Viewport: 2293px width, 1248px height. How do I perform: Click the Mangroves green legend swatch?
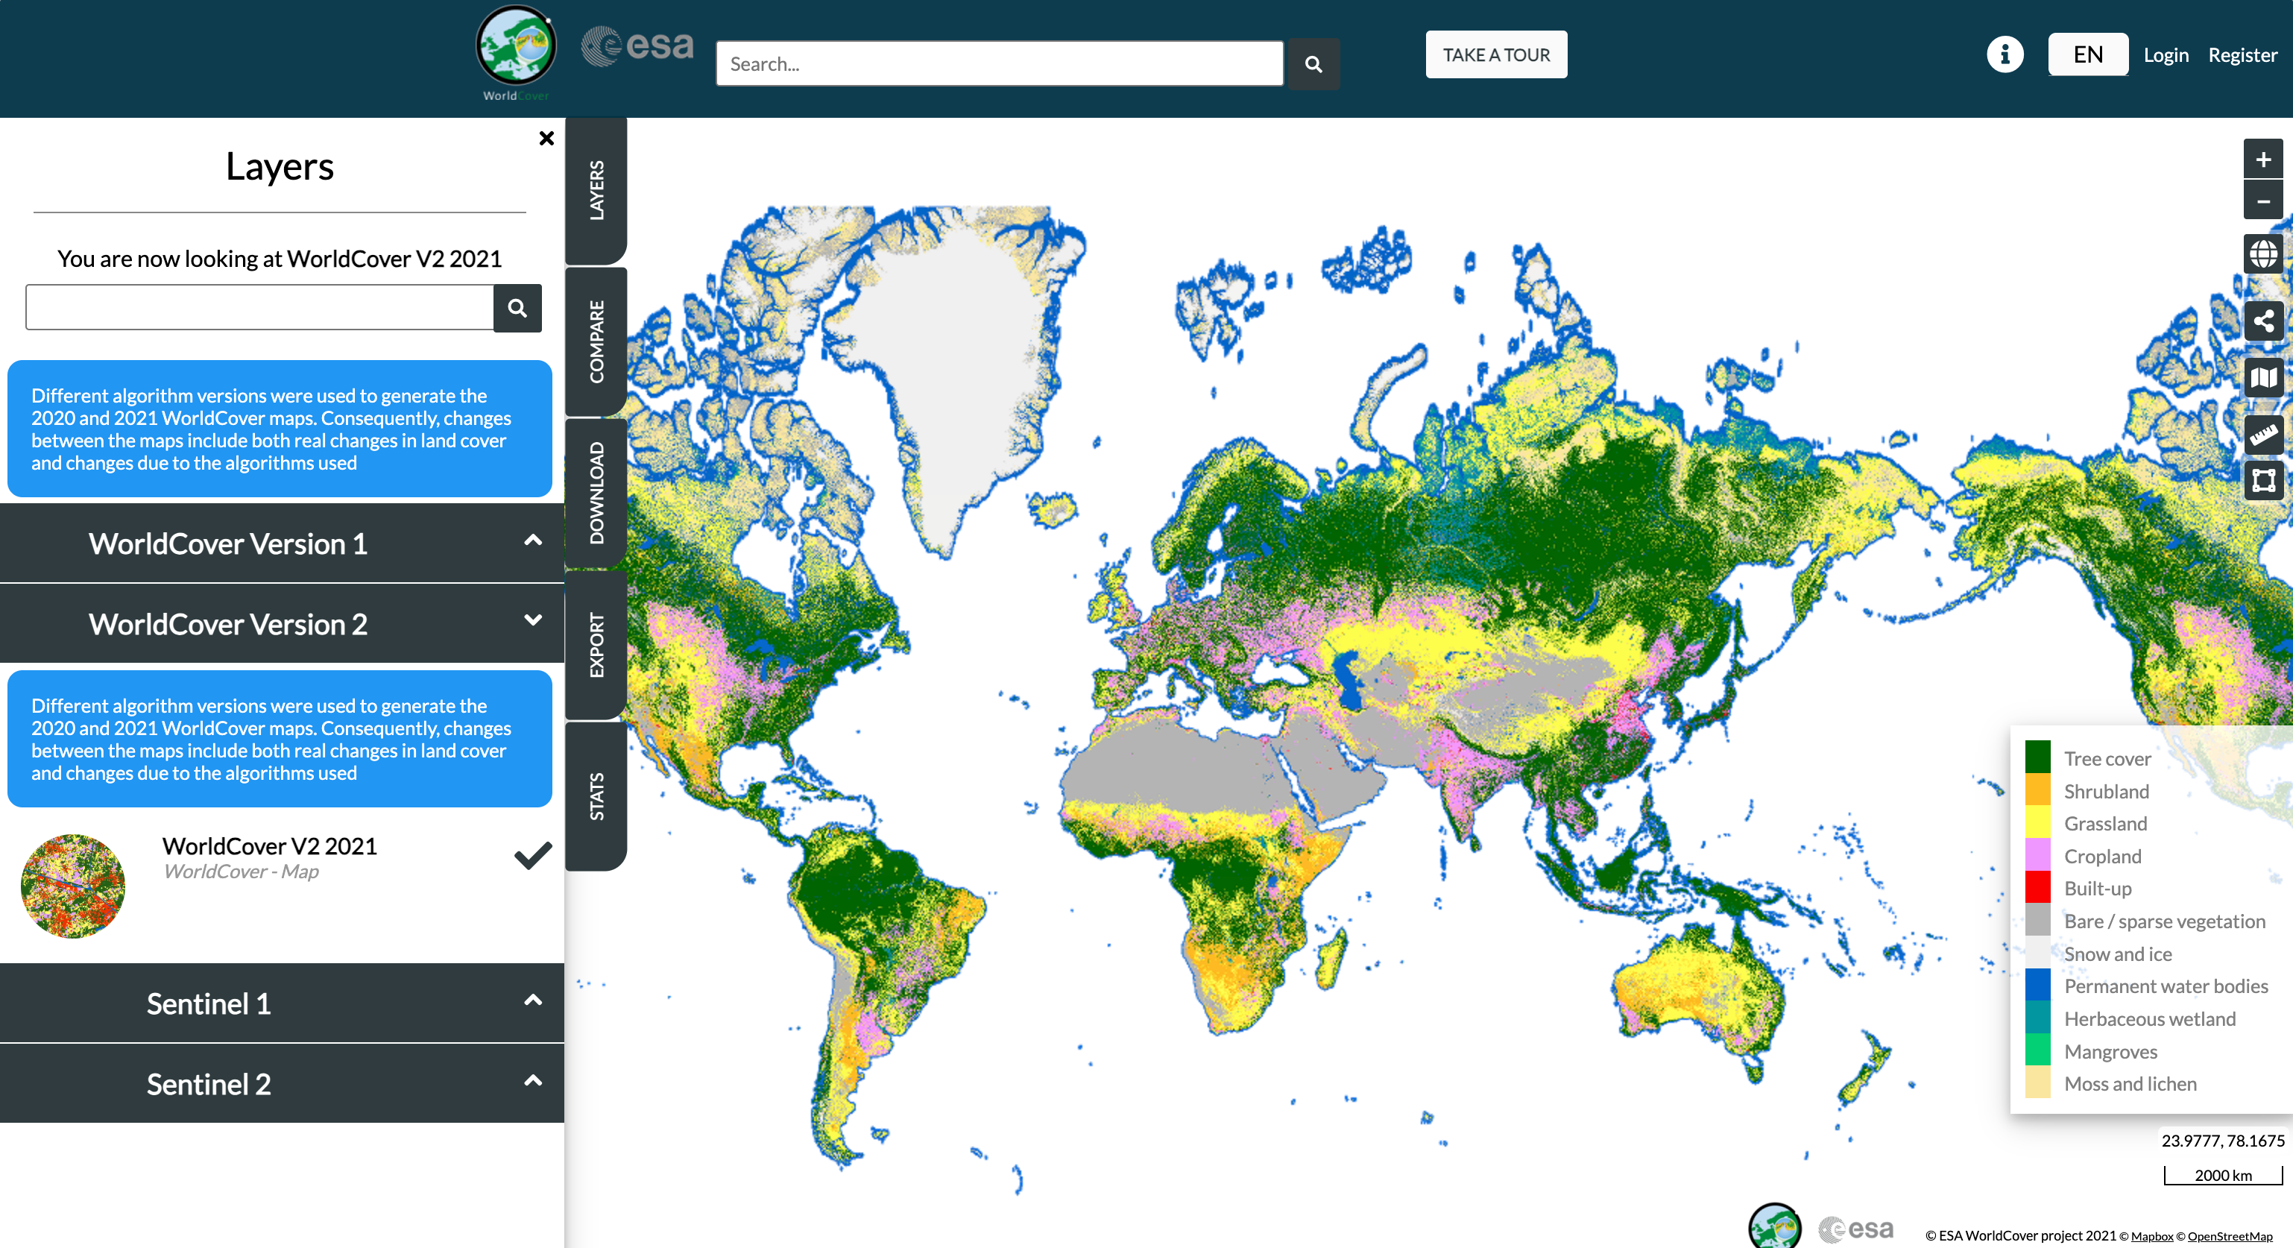pos(2037,1050)
